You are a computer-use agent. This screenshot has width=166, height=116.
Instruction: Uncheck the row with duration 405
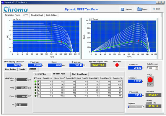(38, 93)
